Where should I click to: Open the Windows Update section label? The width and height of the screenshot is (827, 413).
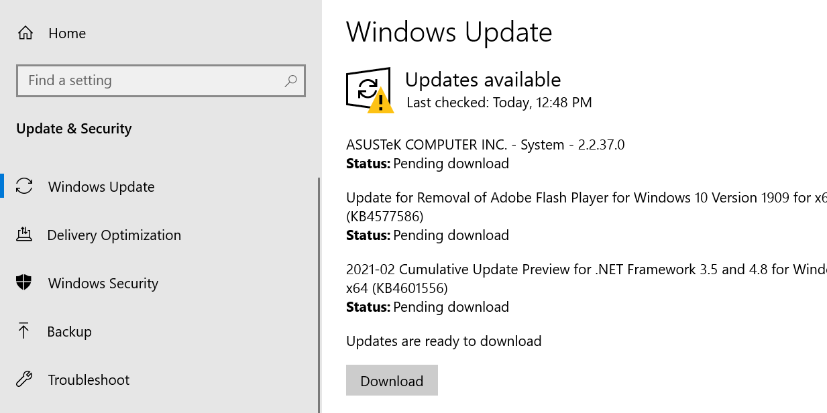[x=101, y=187]
